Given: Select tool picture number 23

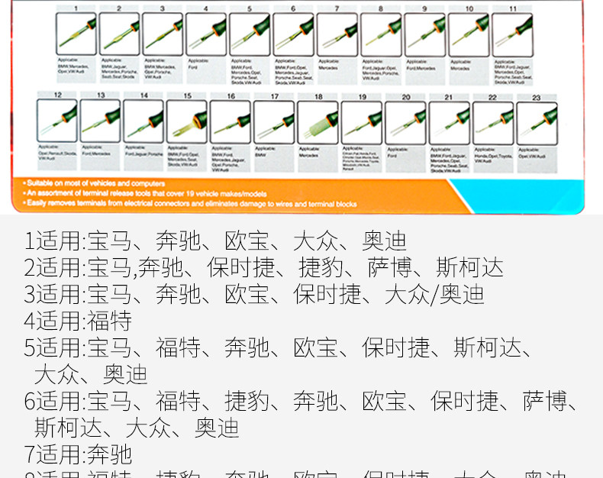Looking at the screenshot, I should pos(537,124).
